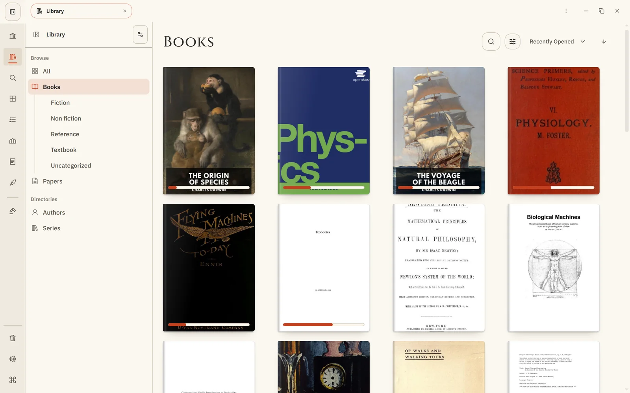Open Newton's Natural Philosophy book
630x393 pixels.
[x=439, y=268]
